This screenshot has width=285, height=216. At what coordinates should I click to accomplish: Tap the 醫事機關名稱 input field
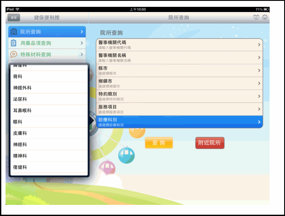179,57
